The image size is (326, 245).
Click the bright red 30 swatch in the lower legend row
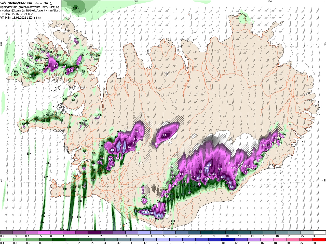[319, 239]
